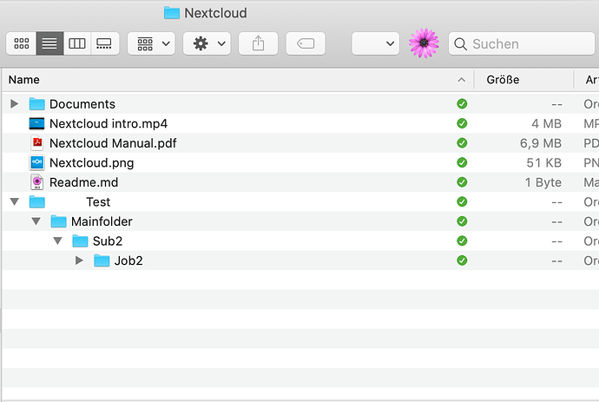Select the Mainfolder name
Image resolution: width=599 pixels, height=402 pixels.
(102, 221)
